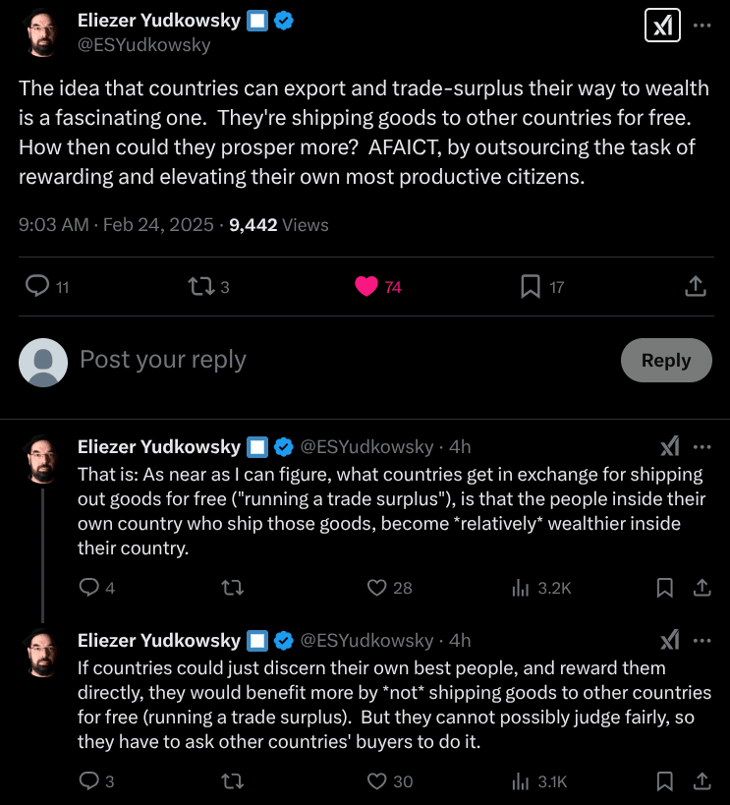Image resolution: width=730 pixels, height=805 pixels.
Task: Open the 9:03 AM Feb 24, 2025 timestamp
Action: [116, 224]
